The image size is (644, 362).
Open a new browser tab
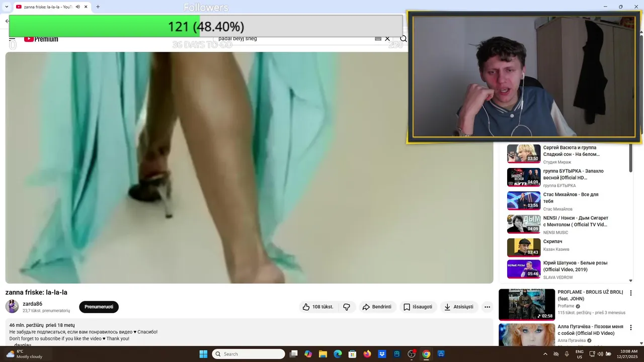click(x=98, y=7)
